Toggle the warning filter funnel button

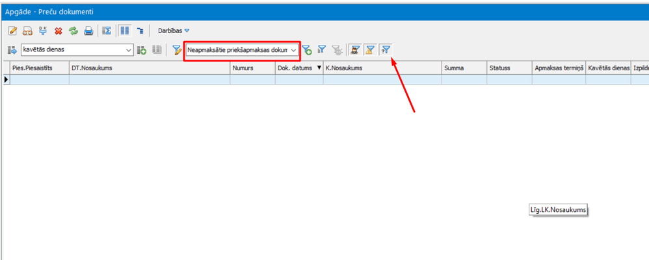(x=370, y=50)
